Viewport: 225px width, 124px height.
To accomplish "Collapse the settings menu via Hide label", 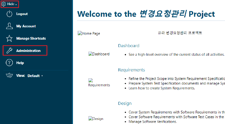I will 11,4.
